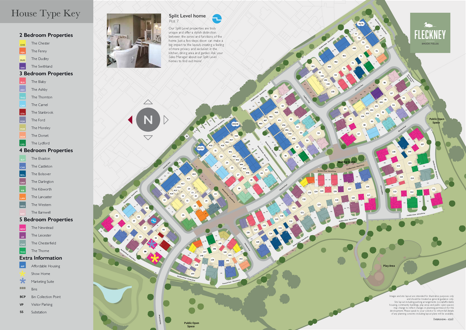Click the Affordable Housing blue swatch
Viewport: 466px width, 330px height.
[22, 266]
